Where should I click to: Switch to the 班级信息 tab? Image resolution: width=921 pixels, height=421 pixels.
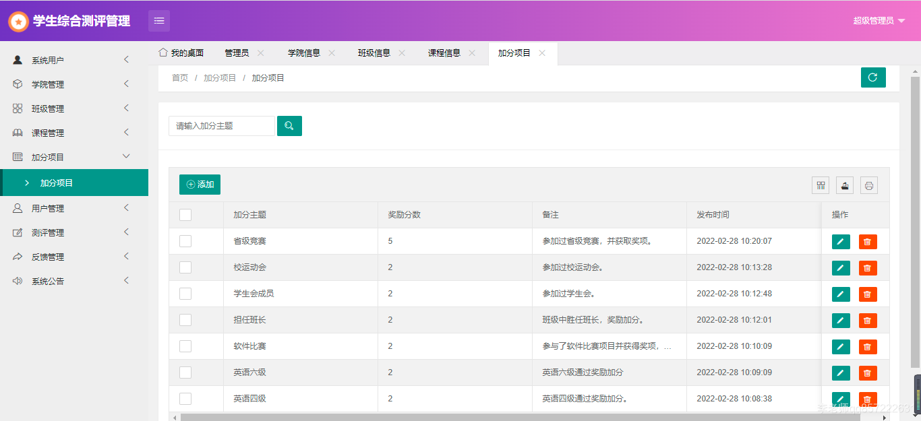pos(374,53)
